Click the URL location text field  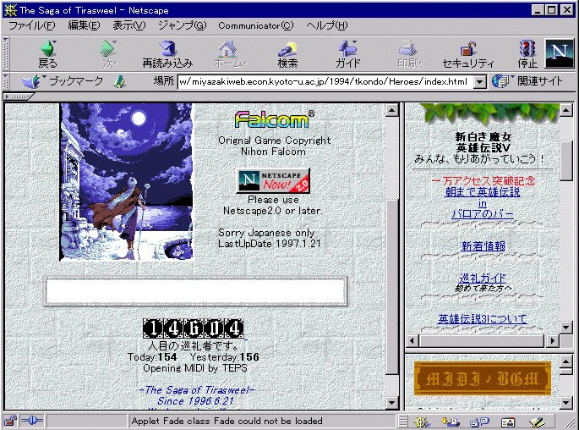click(325, 82)
